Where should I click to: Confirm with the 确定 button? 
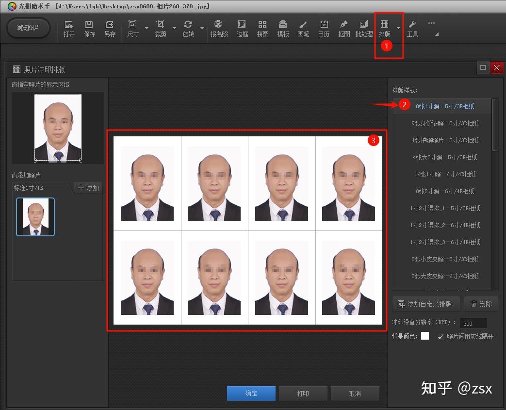pos(251,393)
